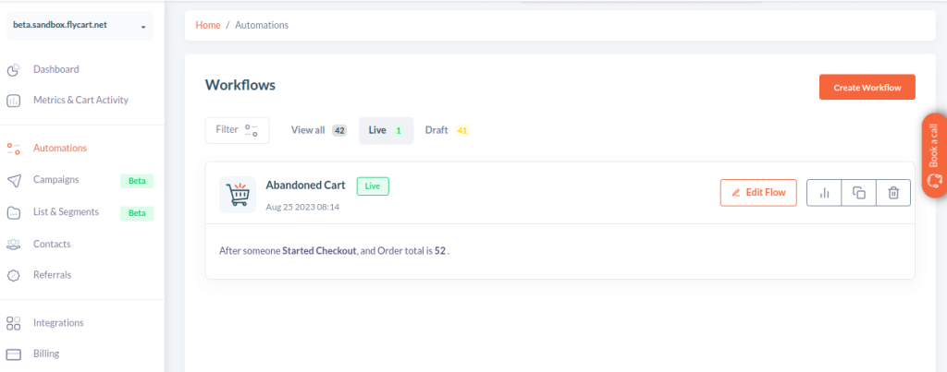947x372 pixels.
Task: Open the Abandoned Cart workflow title
Action: click(x=305, y=186)
